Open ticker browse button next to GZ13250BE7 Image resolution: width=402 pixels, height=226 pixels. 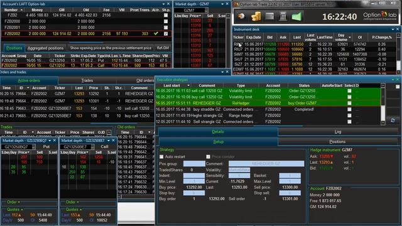coord(92,147)
